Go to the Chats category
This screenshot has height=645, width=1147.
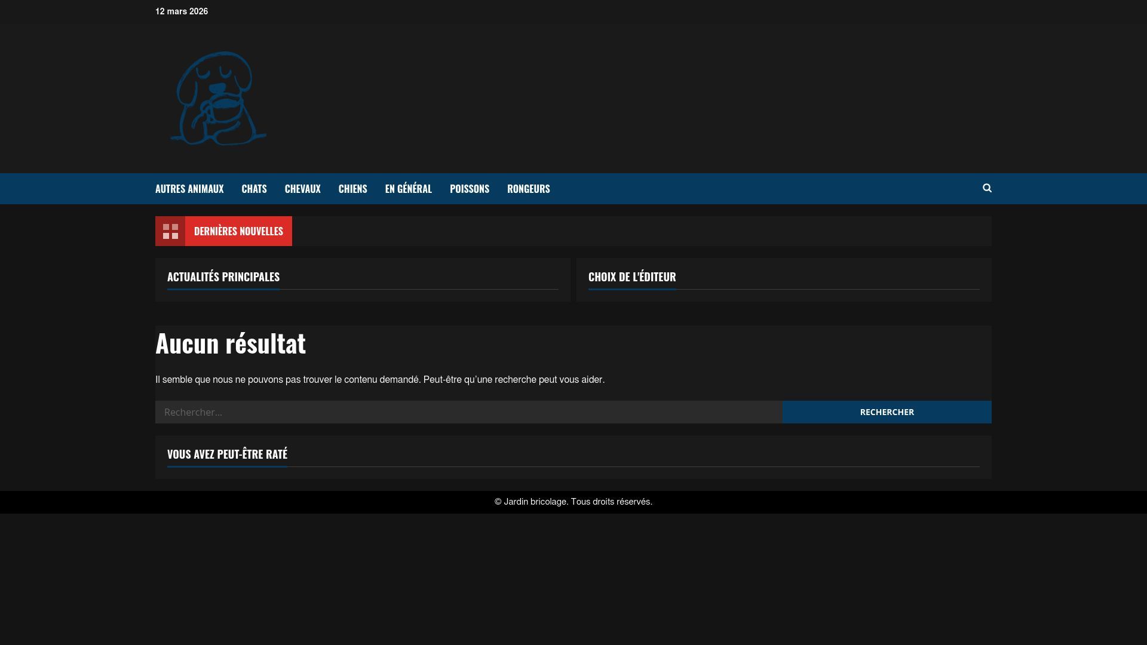pos(254,189)
